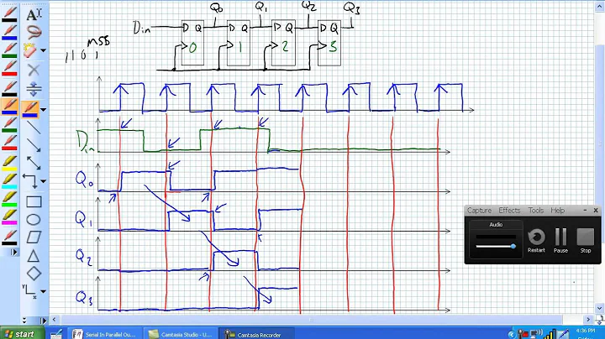Expand the drawing toolbar overflow arrow
The width and height of the screenshot is (605, 339).
43,321
